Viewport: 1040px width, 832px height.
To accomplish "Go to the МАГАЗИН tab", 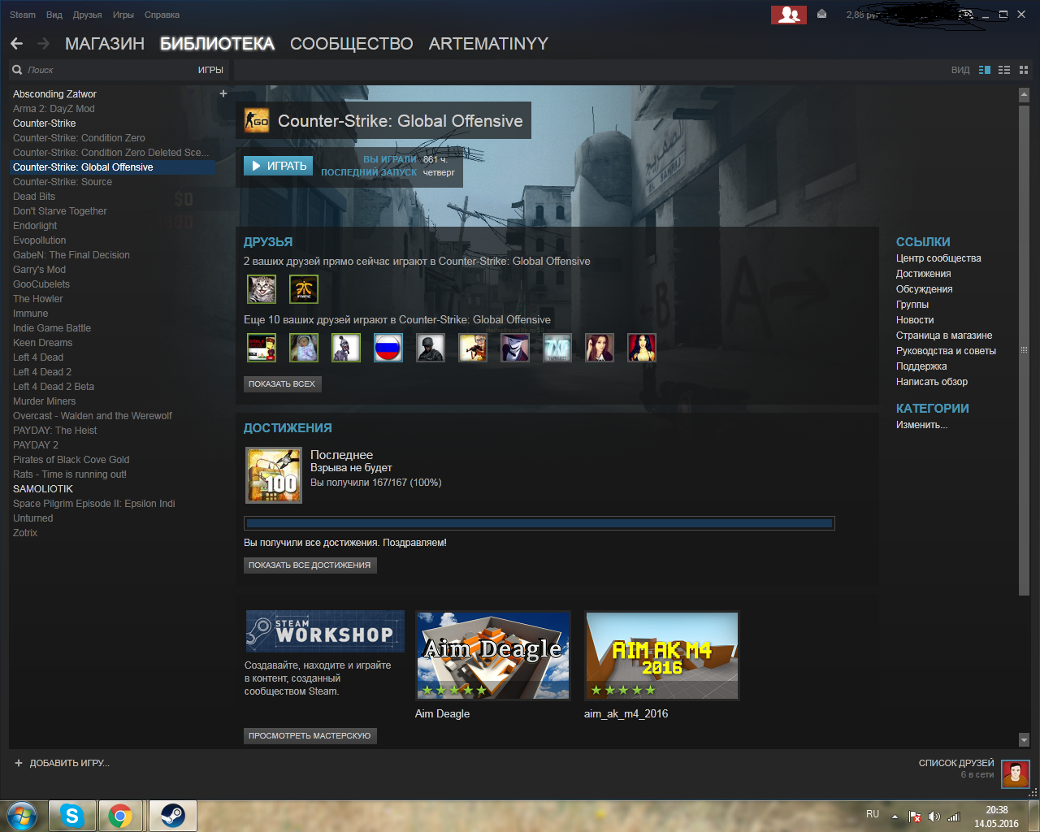I will click(105, 44).
